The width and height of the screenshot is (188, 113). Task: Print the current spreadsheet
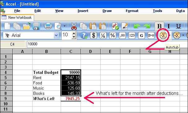[x=48, y=26]
